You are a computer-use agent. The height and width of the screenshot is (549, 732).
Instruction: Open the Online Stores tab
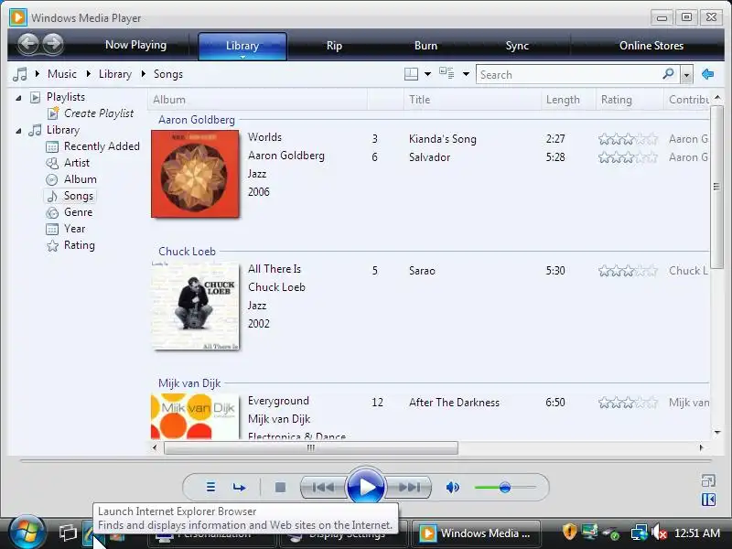(651, 46)
